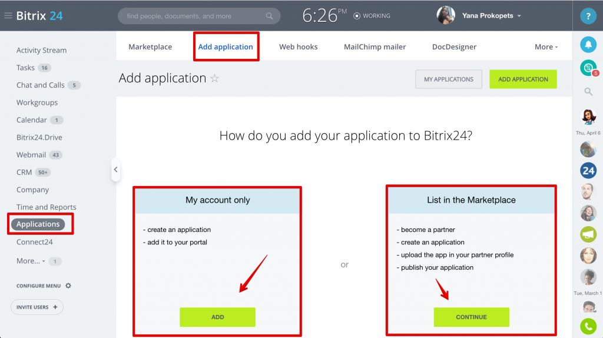The width and height of the screenshot is (603, 338).
Task: Open the hamburger menu beside Bitrix 24
Action: click(8, 16)
